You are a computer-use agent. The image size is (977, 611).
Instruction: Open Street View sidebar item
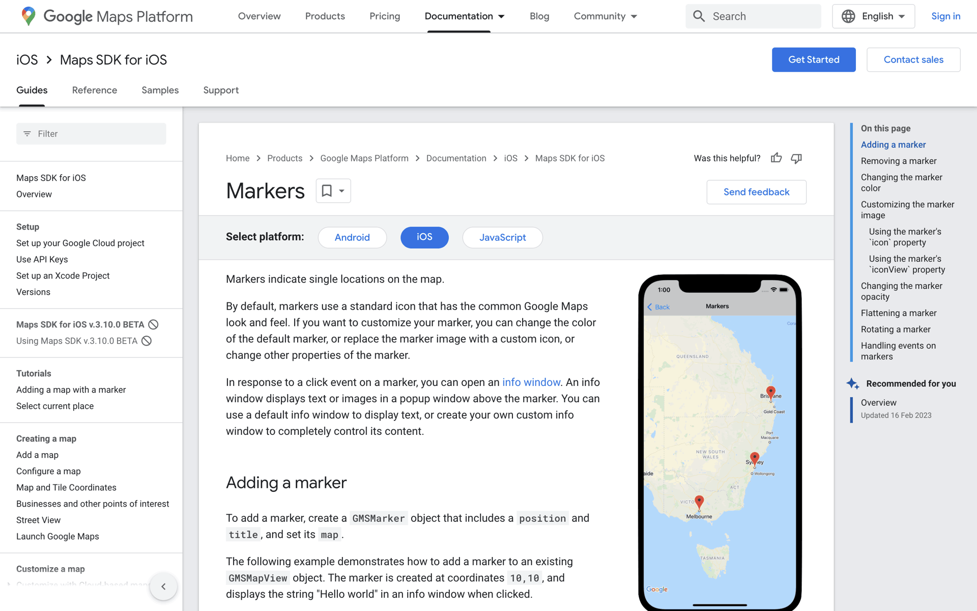pos(38,520)
